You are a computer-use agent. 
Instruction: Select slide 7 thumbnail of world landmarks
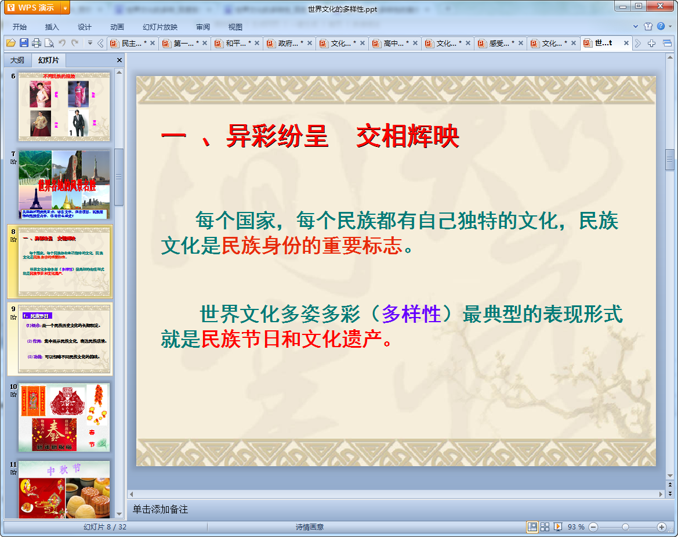tap(64, 185)
